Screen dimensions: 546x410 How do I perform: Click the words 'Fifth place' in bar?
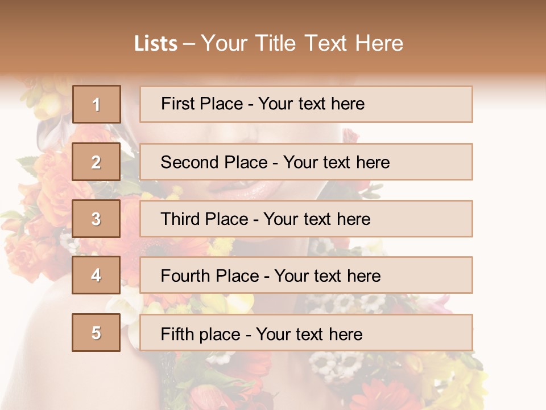pyautogui.click(x=201, y=334)
